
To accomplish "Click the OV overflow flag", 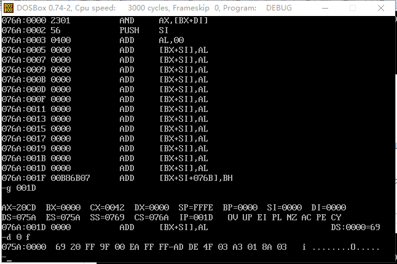I will click(x=232, y=218).
